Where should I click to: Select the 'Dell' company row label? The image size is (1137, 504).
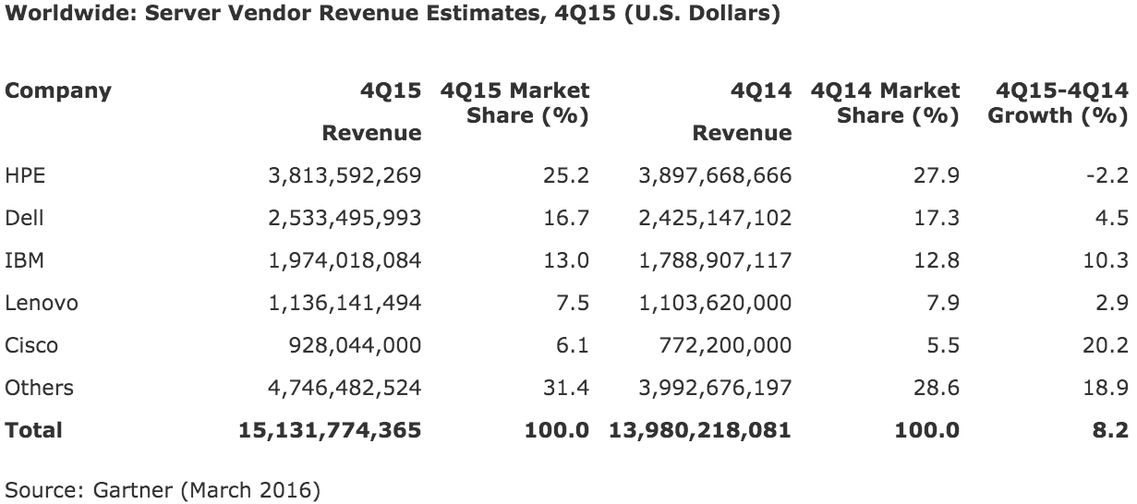coord(24,218)
